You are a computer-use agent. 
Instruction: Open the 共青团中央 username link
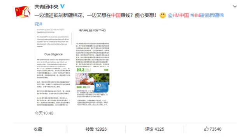pyautogui.click(x=47, y=7)
